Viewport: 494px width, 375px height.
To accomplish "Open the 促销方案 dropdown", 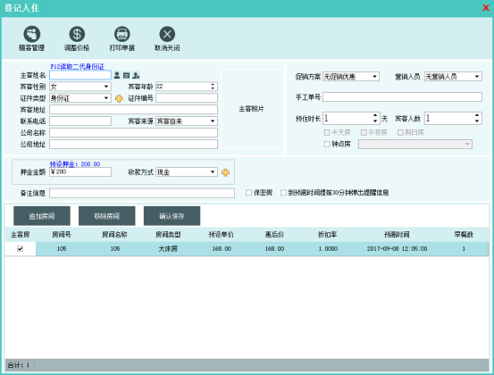I will [x=374, y=77].
